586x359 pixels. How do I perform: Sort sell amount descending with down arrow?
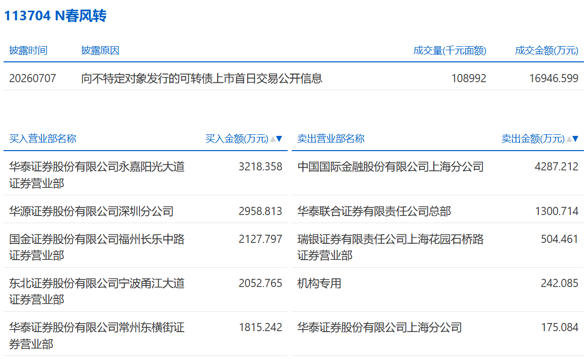(575, 139)
